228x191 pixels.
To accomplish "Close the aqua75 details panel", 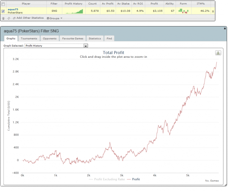I will [x=225, y=29].
